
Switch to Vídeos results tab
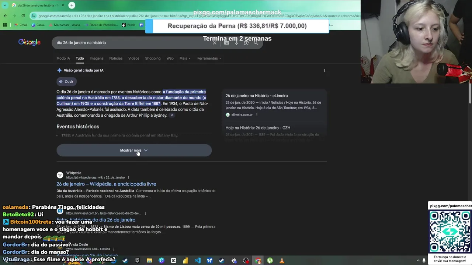coord(134,58)
